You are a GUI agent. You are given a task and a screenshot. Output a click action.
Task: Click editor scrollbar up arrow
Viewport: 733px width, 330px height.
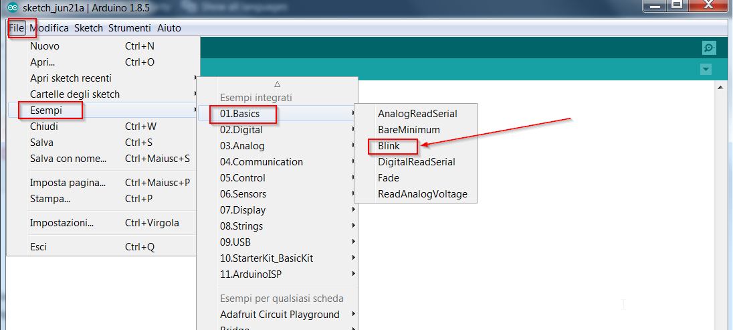722,87
